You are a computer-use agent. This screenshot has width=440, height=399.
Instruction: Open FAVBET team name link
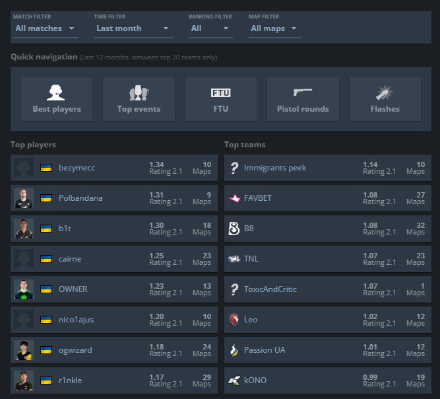(x=258, y=198)
